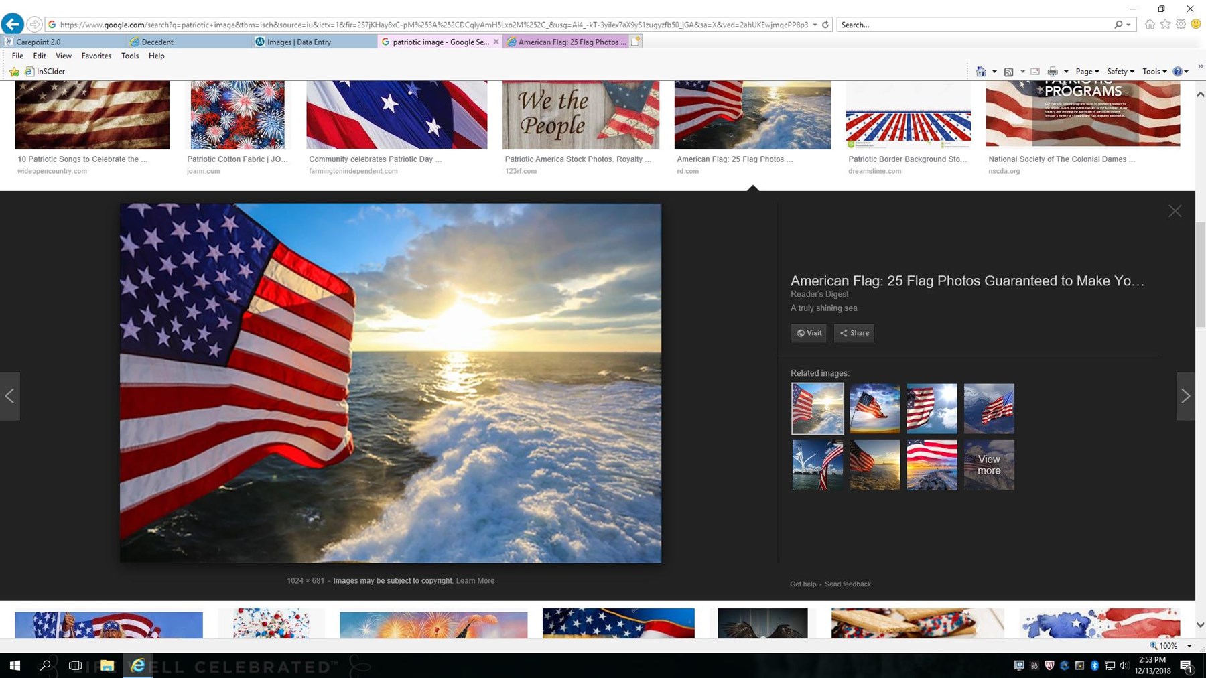Switch to the Decedent tab
This screenshot has width=1206, height=678.
tap(157, 42)
